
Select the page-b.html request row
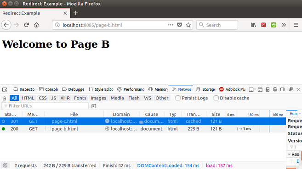143,129
